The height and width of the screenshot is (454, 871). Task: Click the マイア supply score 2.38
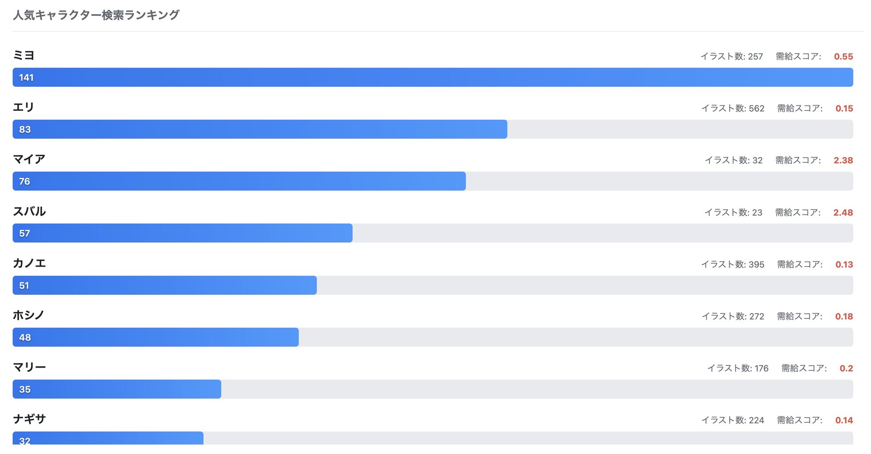pyautogui.click(x=843, y=160)
